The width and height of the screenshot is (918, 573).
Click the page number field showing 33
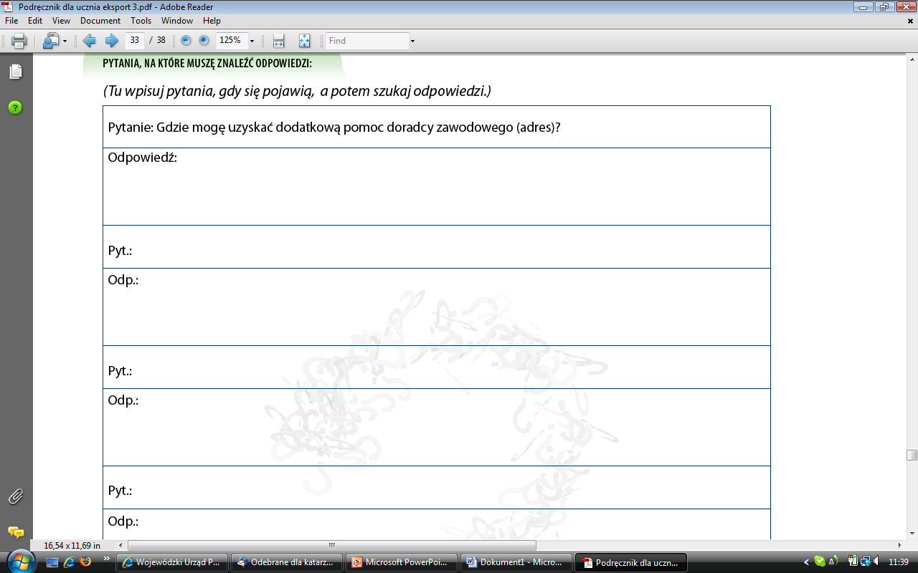click(135, 40)
